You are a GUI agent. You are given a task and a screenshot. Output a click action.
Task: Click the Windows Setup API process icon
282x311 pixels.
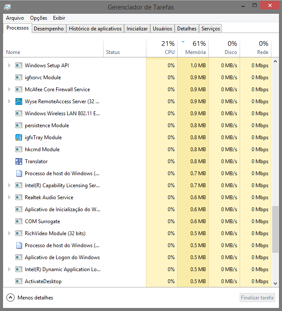(19, 66)
